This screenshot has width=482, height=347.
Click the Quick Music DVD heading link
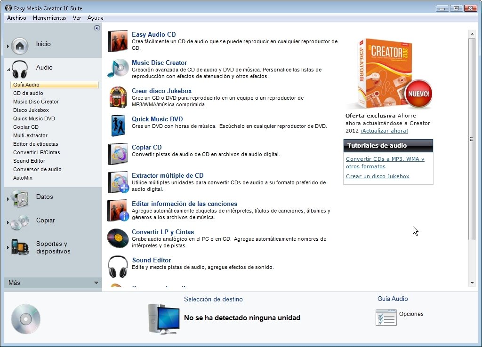157,119
